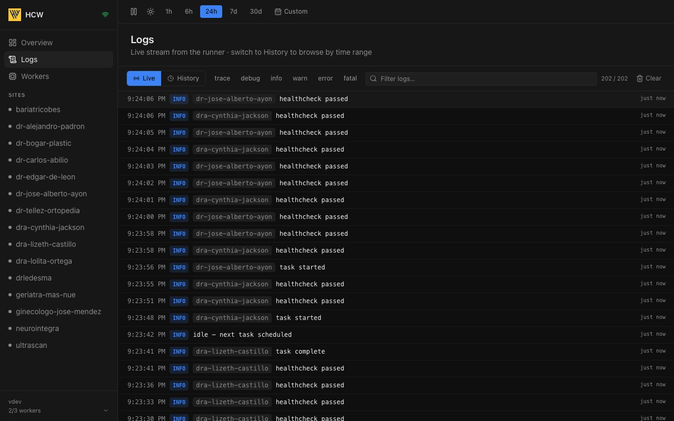This screenshot has height=421, width=674.
Task: Click the 202 / 202 log count
Action: pyautogui.click(x=614, y=78)
